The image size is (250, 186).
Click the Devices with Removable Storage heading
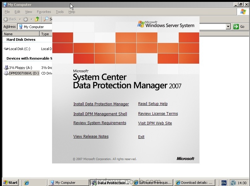tap(29, 58)
